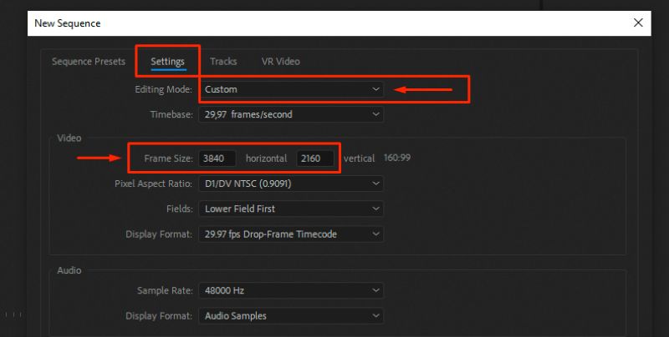The height and width of the screenshot is (337, 669).
Task: Click the 'horizontal' label beside frame width
Action: coord(266,158)
